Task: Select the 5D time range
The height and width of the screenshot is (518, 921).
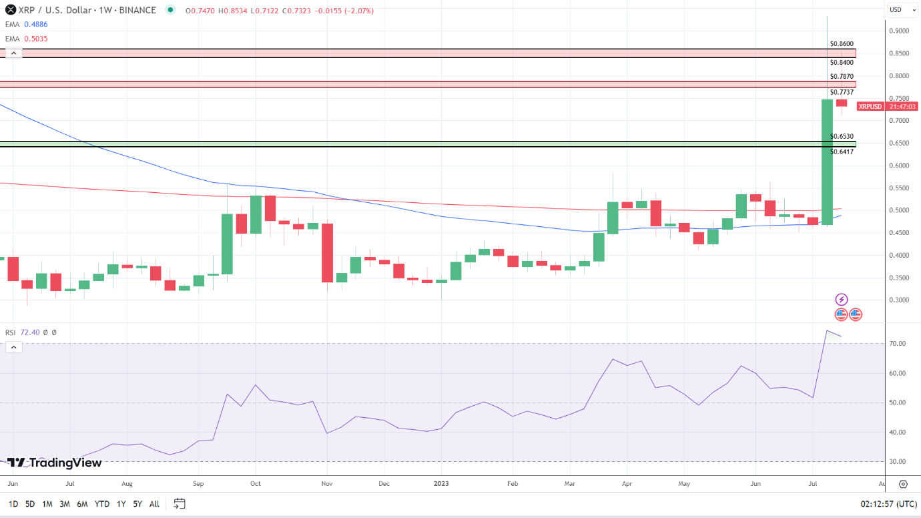Action: (x=30, y=504)
